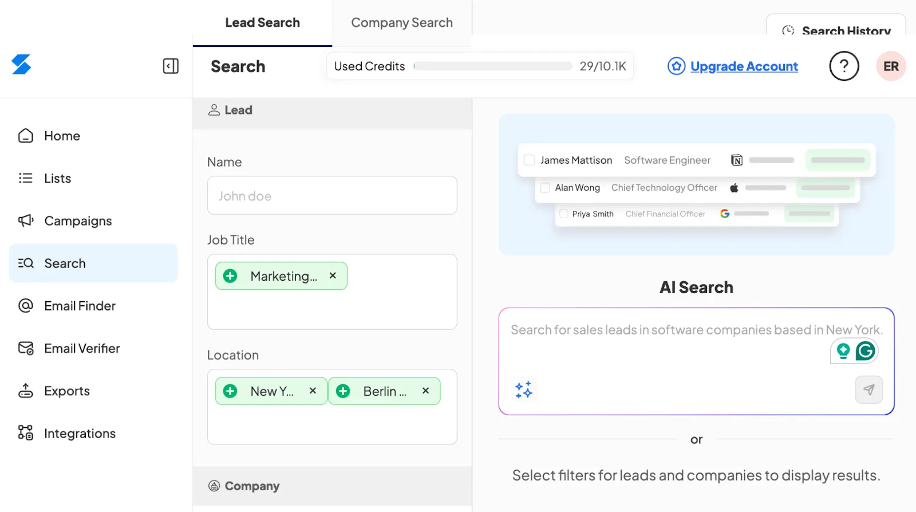Remove the Marketing job title tag

pos(333,275)
